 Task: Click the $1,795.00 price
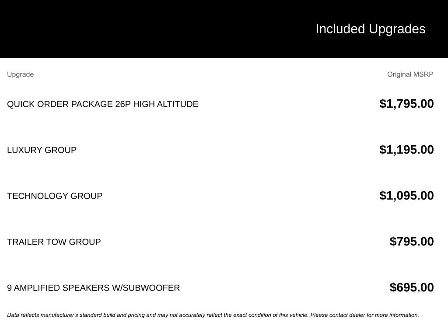pyautogui.click(x=406, y=104)
